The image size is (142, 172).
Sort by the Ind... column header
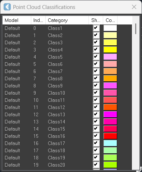coord(38,20)
